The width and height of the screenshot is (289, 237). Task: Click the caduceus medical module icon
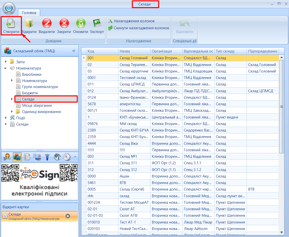pos(47,157)
